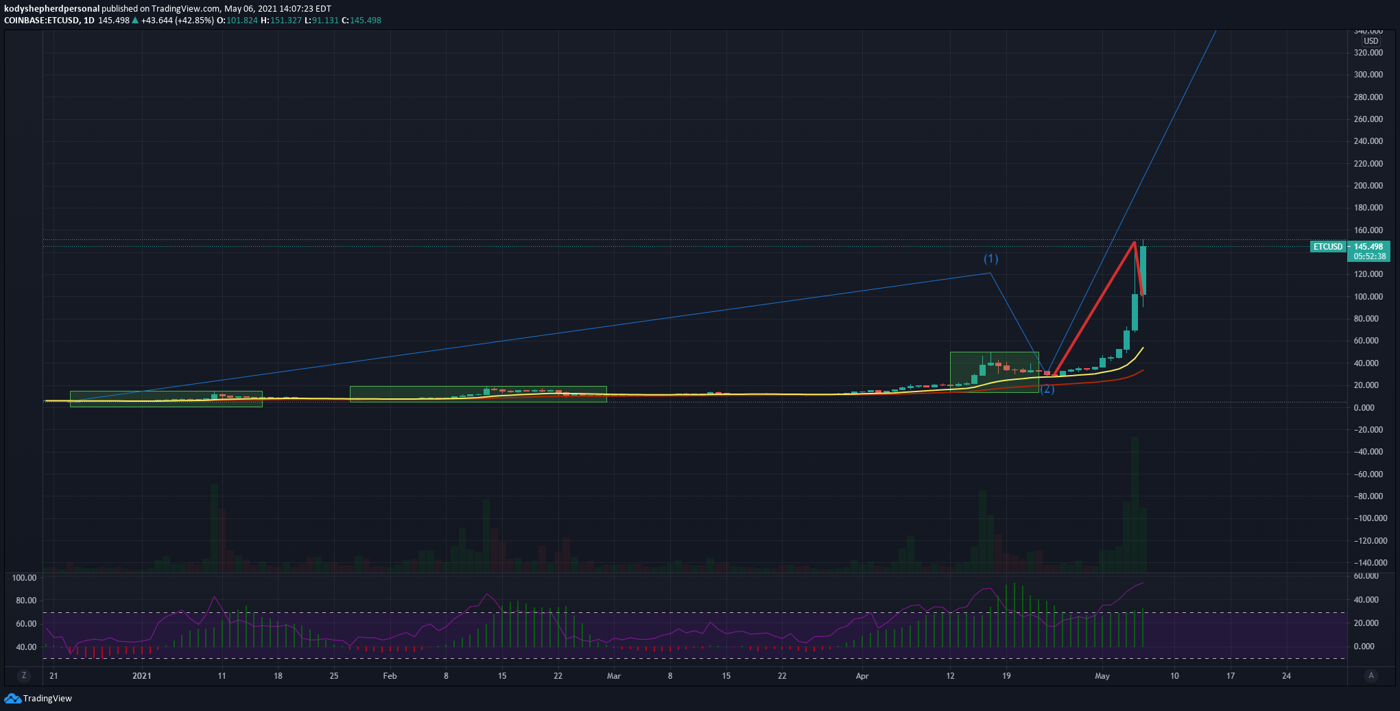Click the USD currency label on price axis
1400x711 pixels.
click(x=1371, y=41)
